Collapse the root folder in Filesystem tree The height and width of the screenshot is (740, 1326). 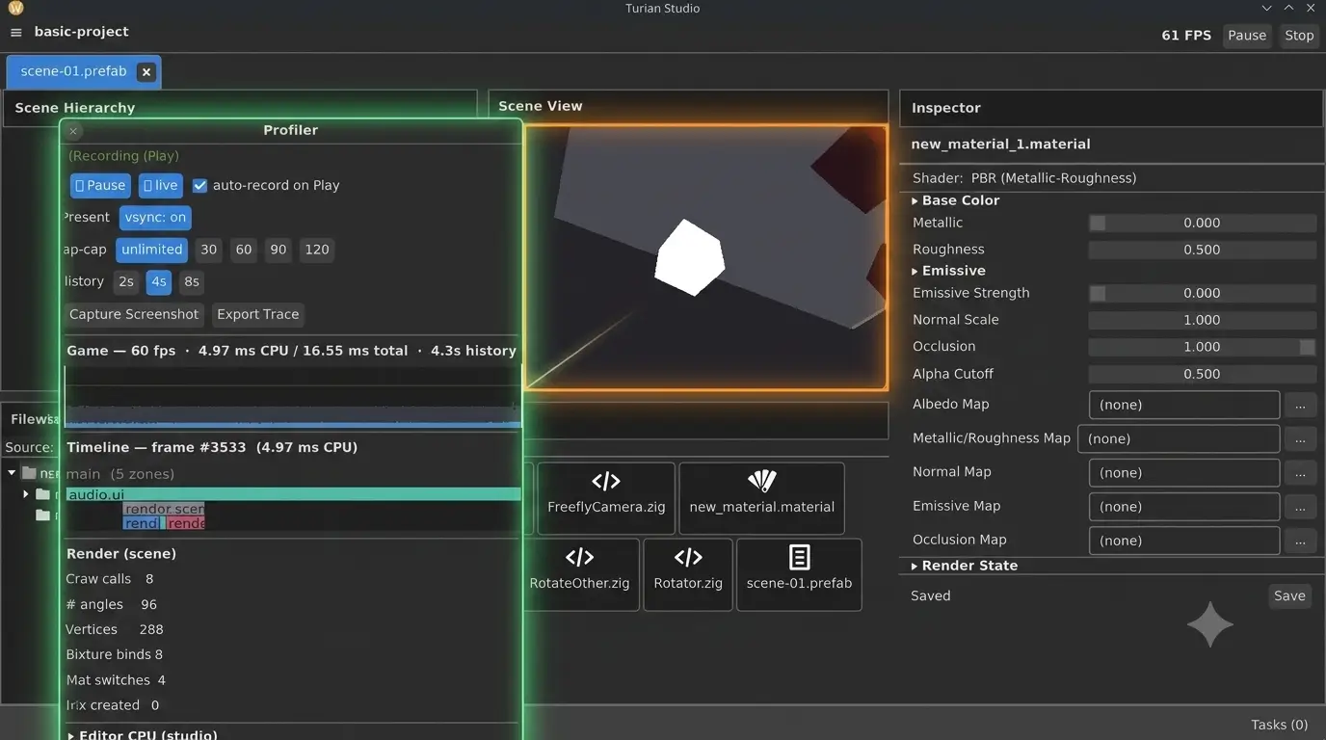(x=12, y=473)
